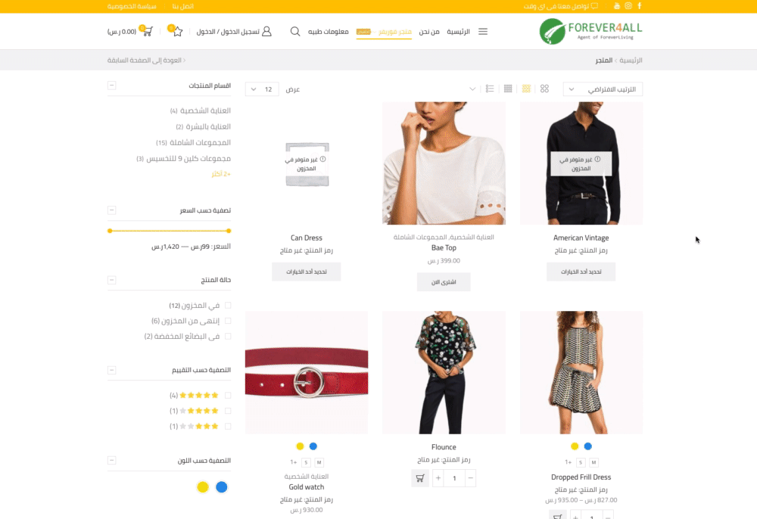Select the two-column grid view icon
This screenshot has height=519, width=757.
(544, 89)
